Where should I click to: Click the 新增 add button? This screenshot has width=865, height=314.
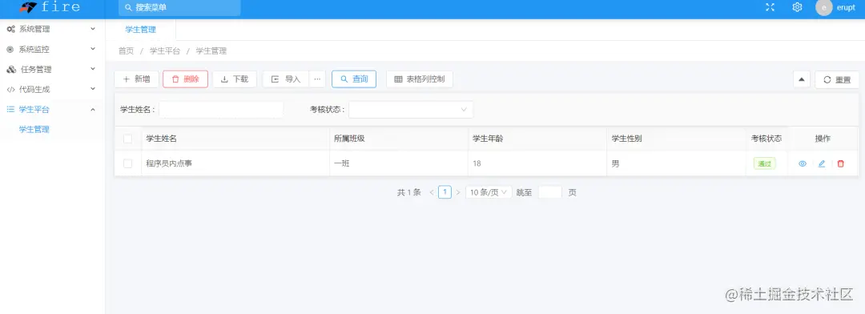pos(136,79)
